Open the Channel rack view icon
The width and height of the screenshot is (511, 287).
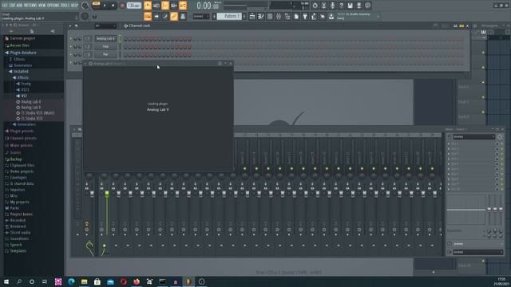(270, 16)
